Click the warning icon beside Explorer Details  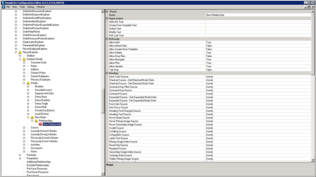[24, 59]
